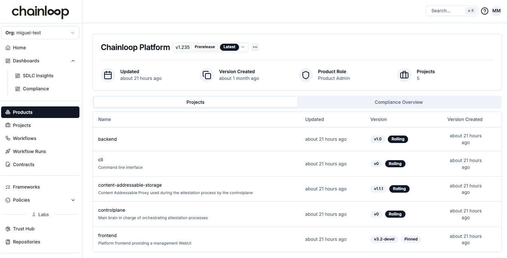The width and height of the screenshot is (507, 258).
Task: Open Workflow Runs from the sidebar
Action: [29, 151]
